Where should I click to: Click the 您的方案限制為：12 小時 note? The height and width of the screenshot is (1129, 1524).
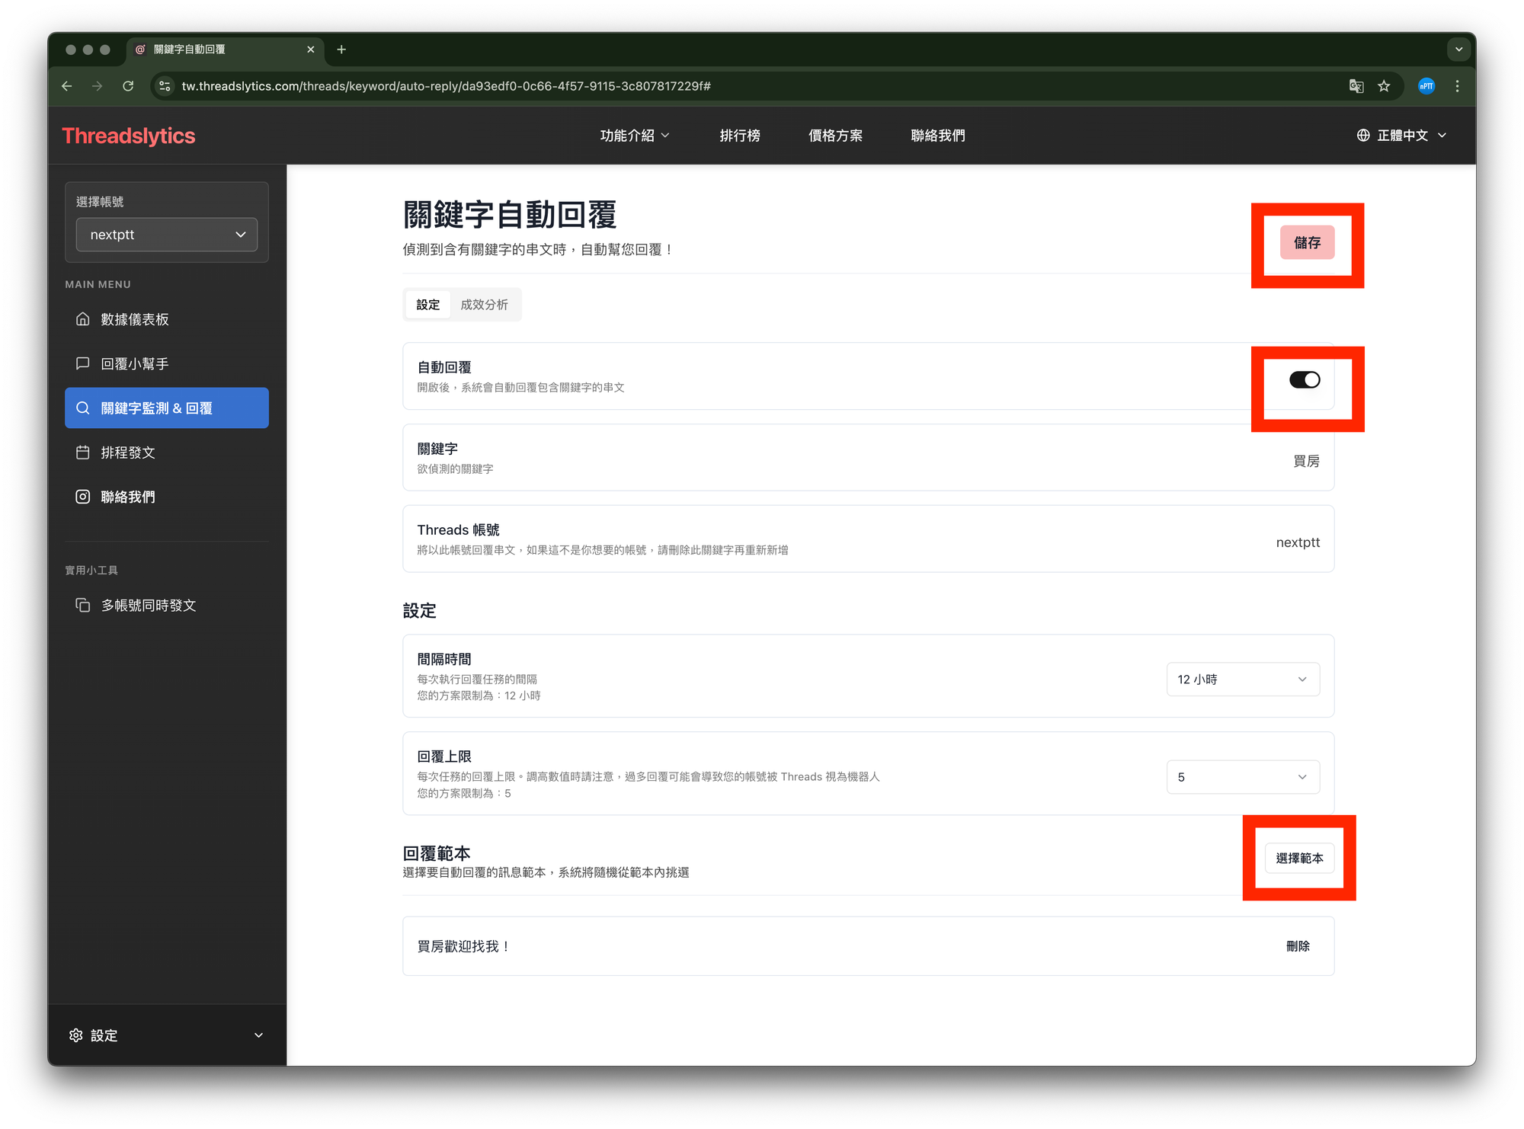tap(479, 696)
